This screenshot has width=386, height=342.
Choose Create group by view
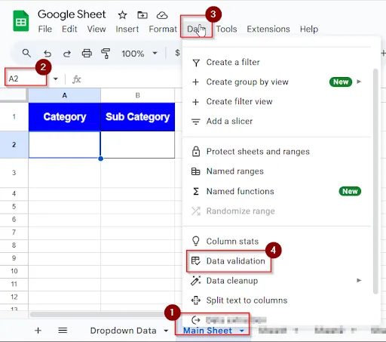coord(277,82)
